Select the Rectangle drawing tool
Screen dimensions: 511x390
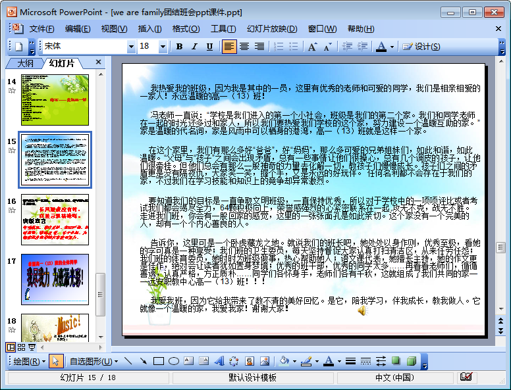159,361
